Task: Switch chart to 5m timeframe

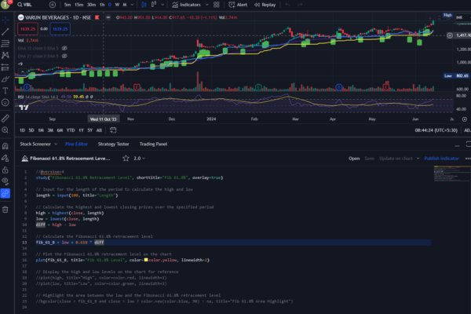Action: pos(68,5)
